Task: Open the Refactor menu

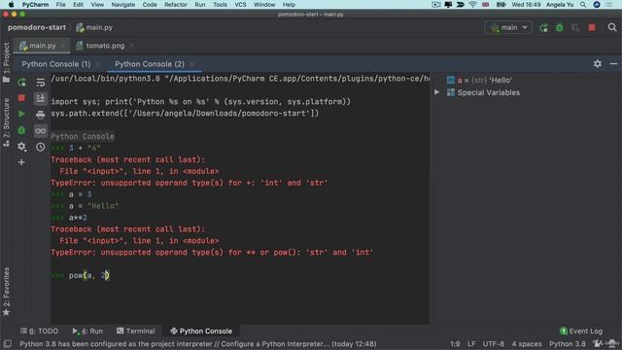Action: click(176, 5)
